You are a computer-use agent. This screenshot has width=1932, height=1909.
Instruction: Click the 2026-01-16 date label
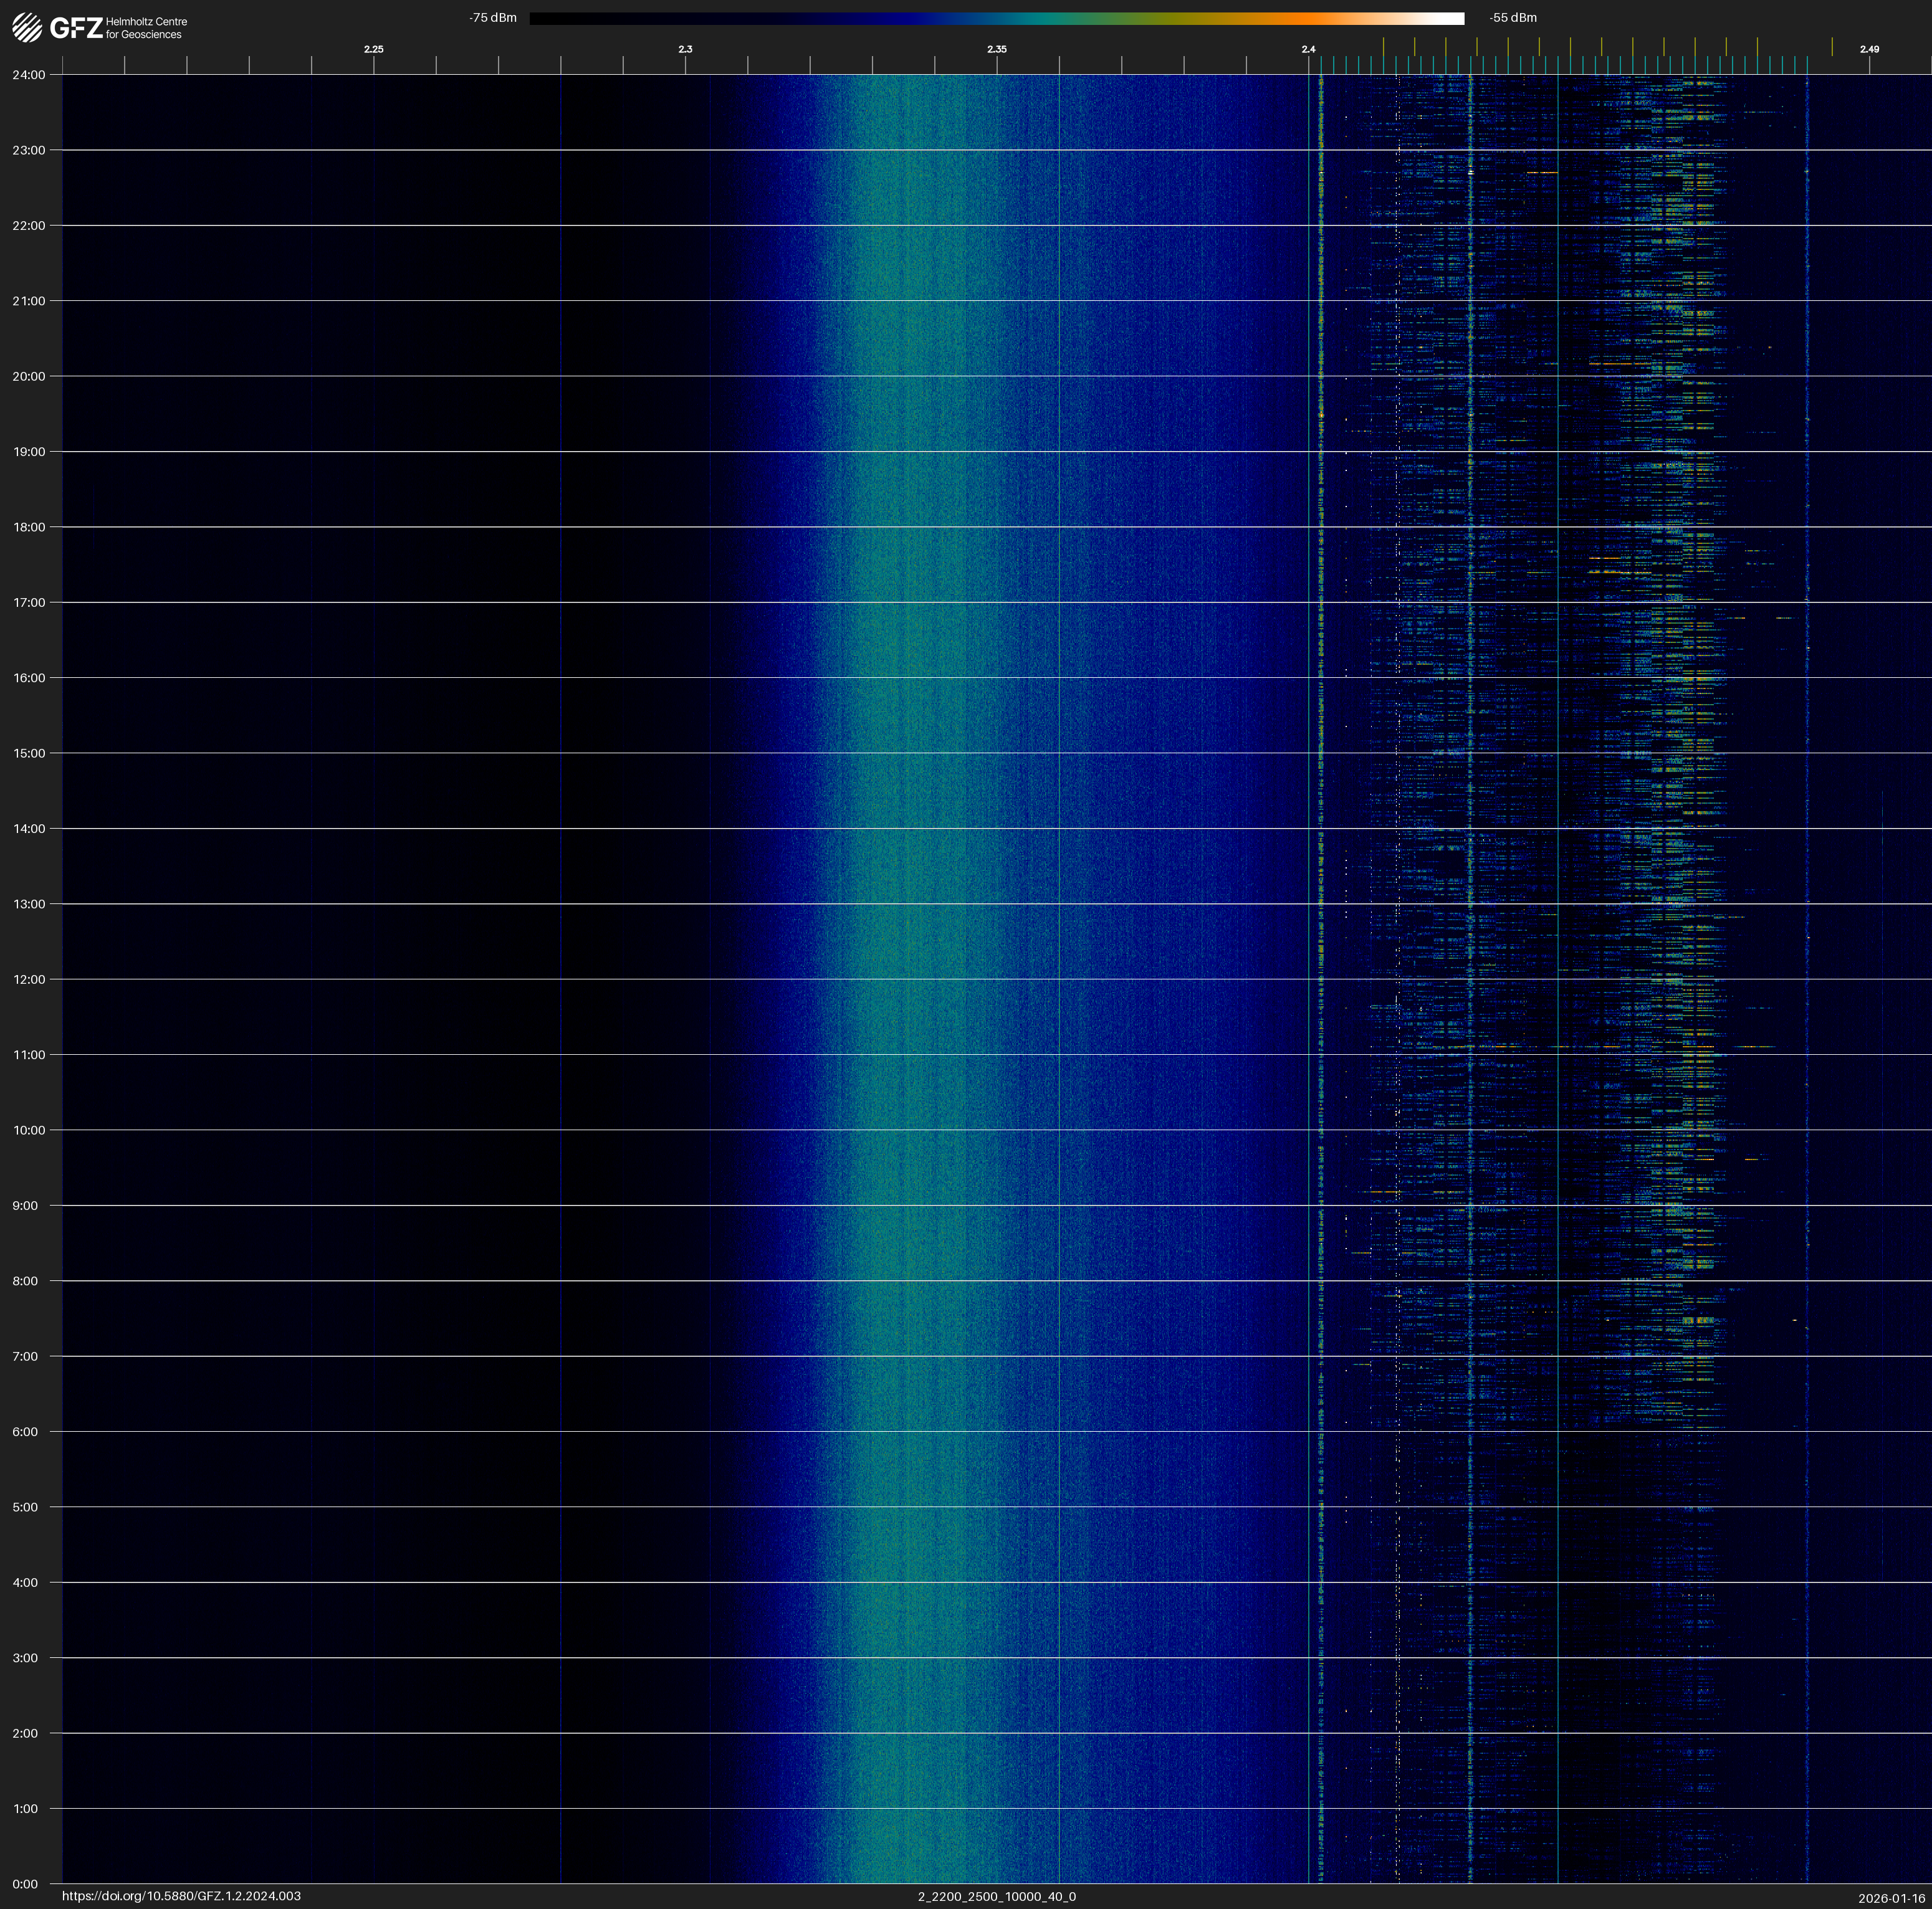1891,1898
